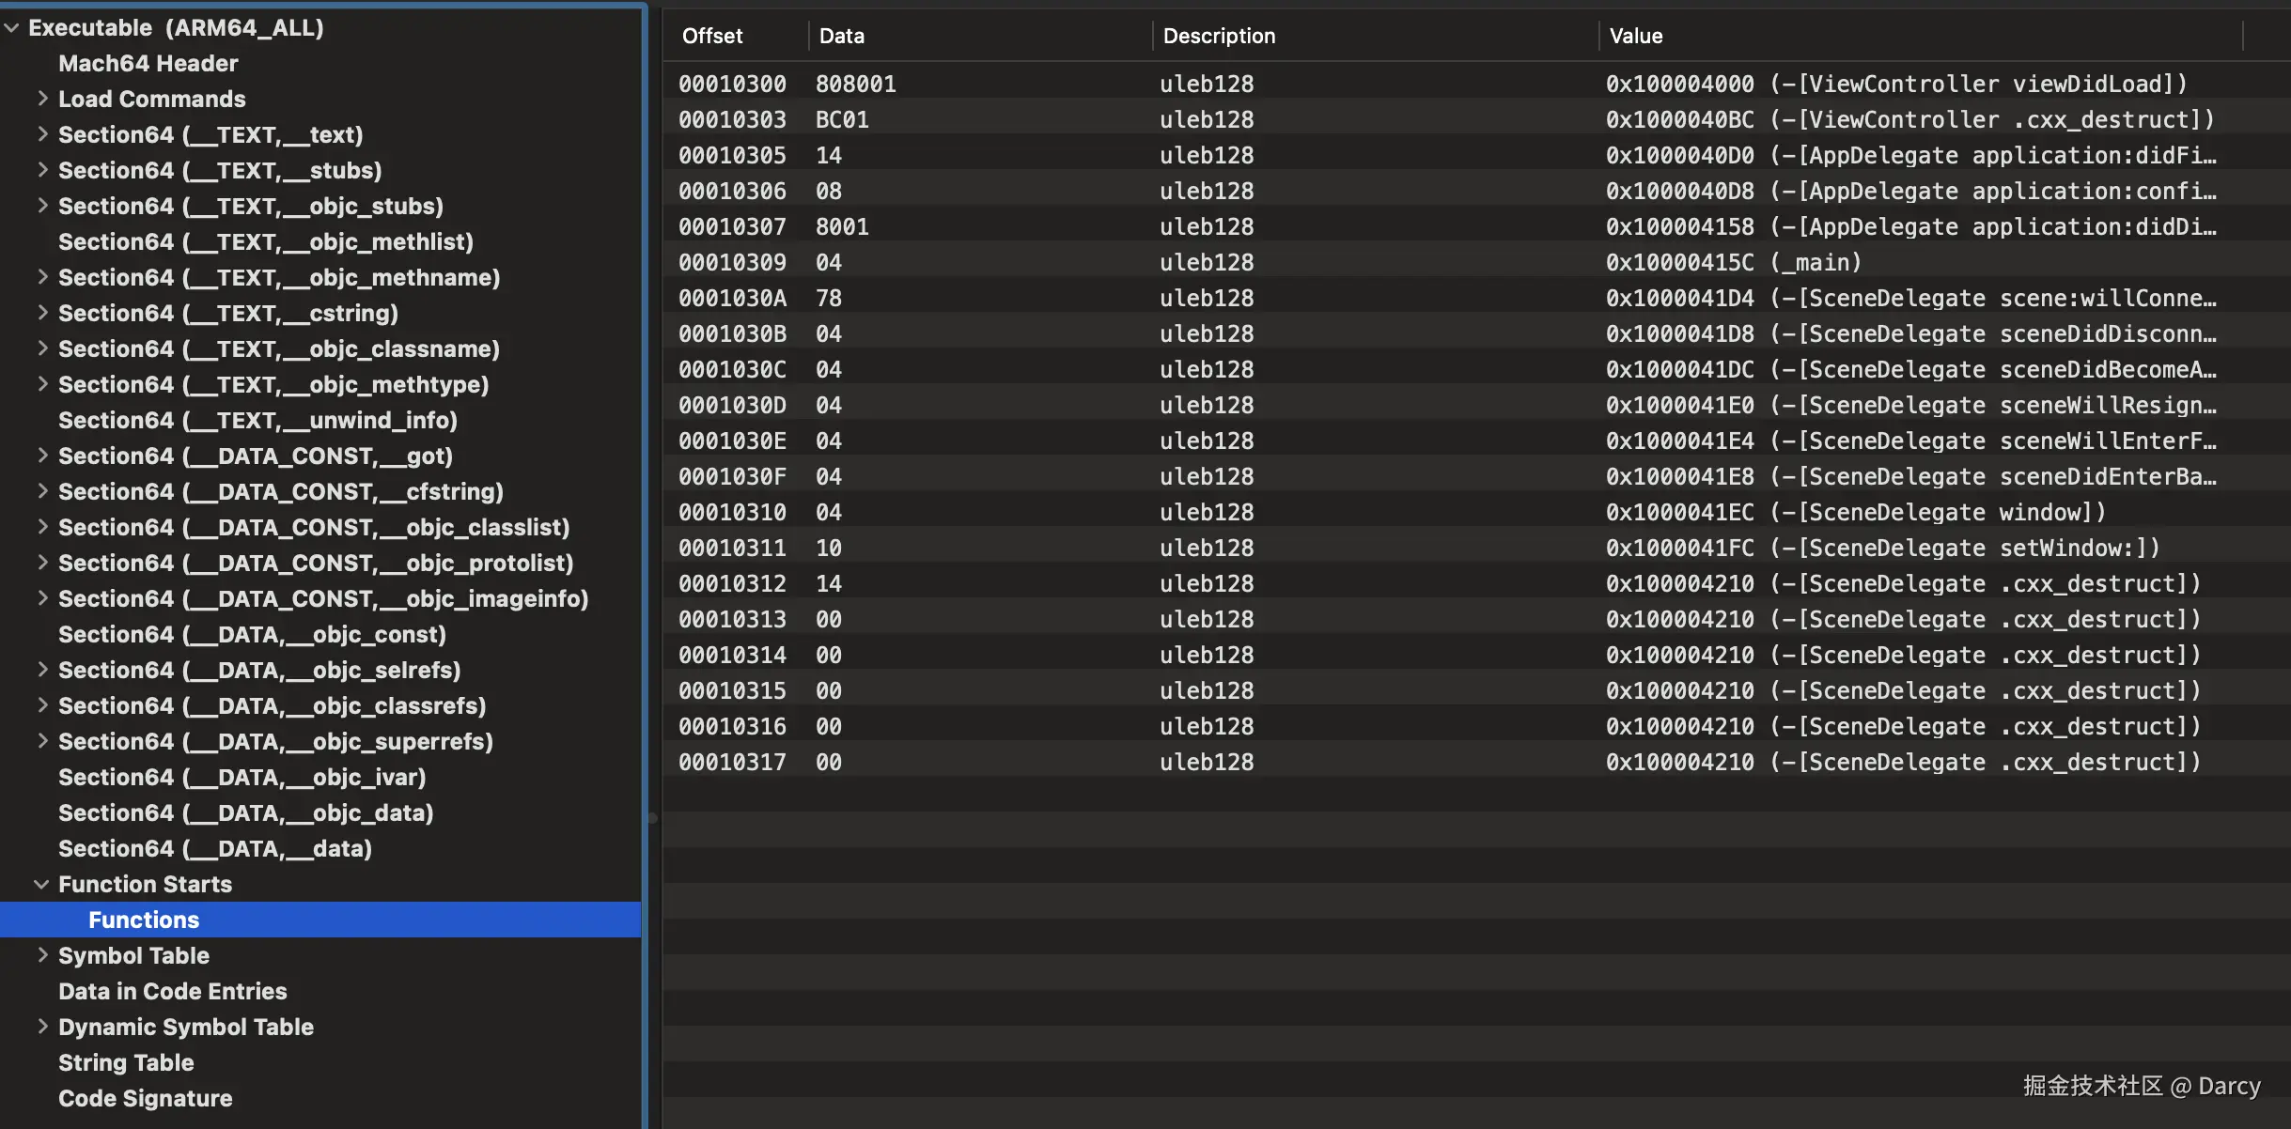Expand Section64 (__TEXT,__text) disclosure arrow
Image resolution: width=2291 pixels, height=1129 pixels.
[x=42, y=133]
